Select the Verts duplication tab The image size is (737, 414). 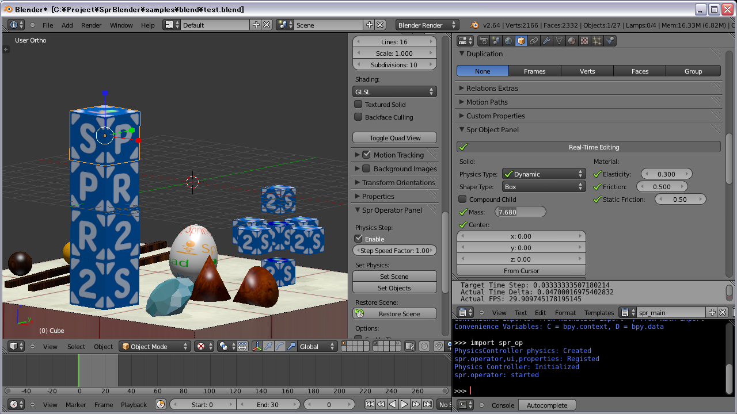click(587, 71)
